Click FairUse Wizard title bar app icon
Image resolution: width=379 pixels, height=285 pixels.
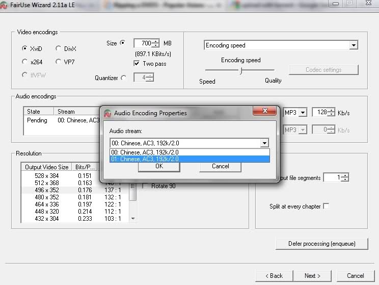tap(4, 5)
